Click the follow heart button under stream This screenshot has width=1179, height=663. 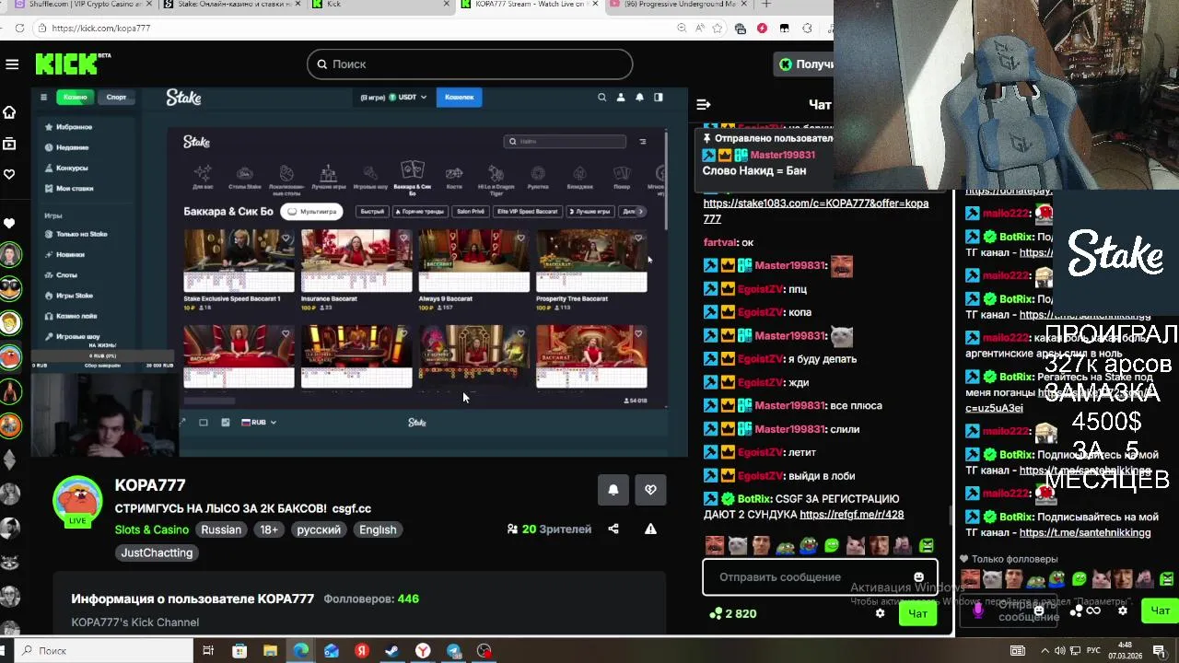tap(650, 490)
